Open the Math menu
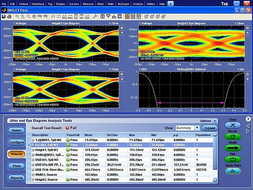Viewport: 253px width, 190px height. click(110, 4)
